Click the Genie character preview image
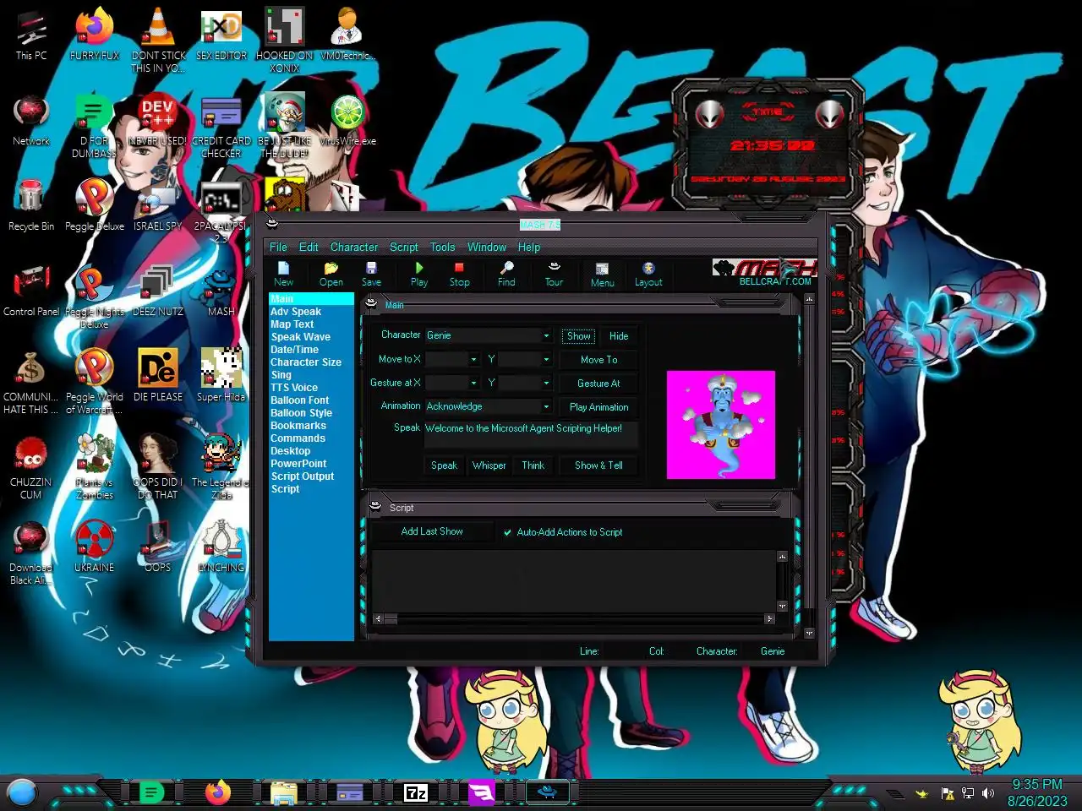1082x811 pixels. pos(721,425)
